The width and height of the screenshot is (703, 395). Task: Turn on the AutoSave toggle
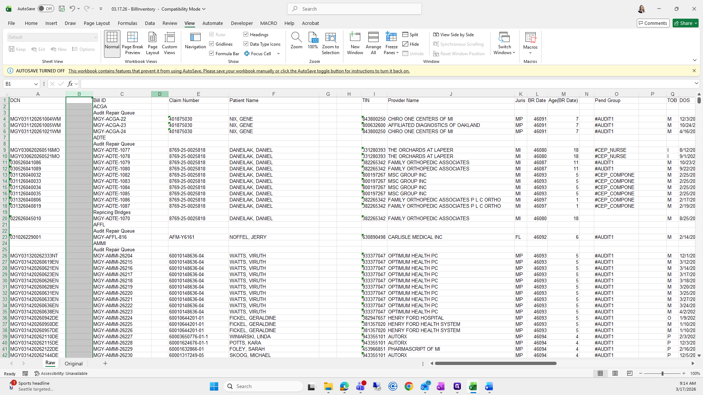pyautogui.click(x=46, y=9)
